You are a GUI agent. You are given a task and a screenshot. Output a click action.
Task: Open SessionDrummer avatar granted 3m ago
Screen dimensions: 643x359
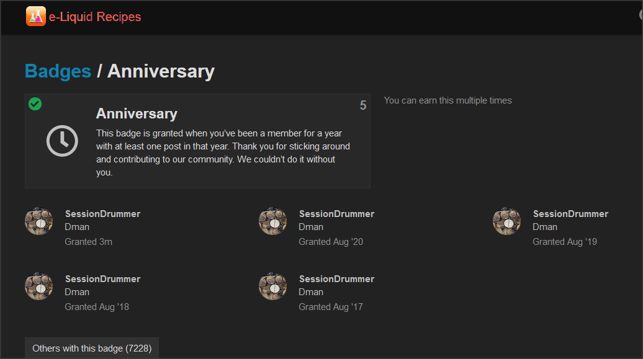(39, 221)
